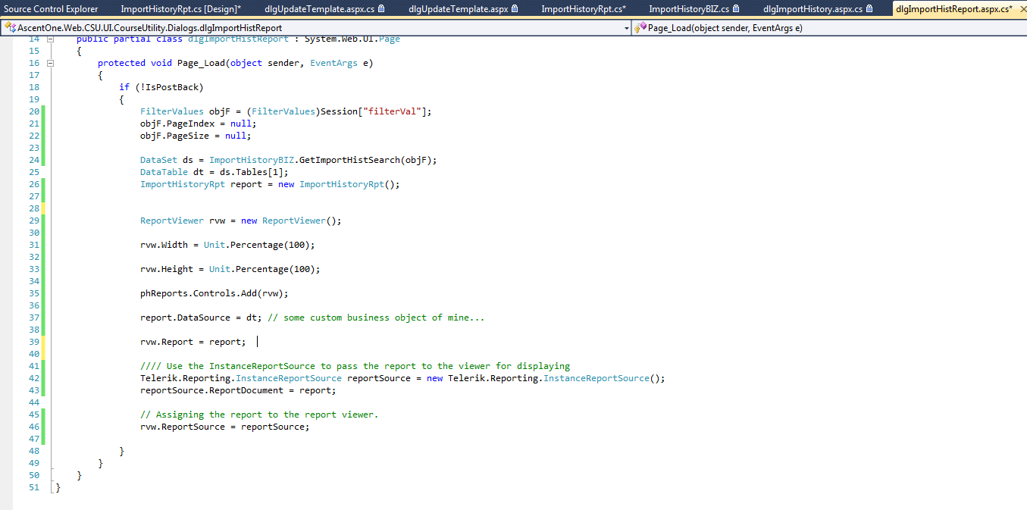This screenshot has width=1027, height=510.
Task: Close the dlgImportHistReport.aspx.cs* tab with its X
Action: 1022,9
